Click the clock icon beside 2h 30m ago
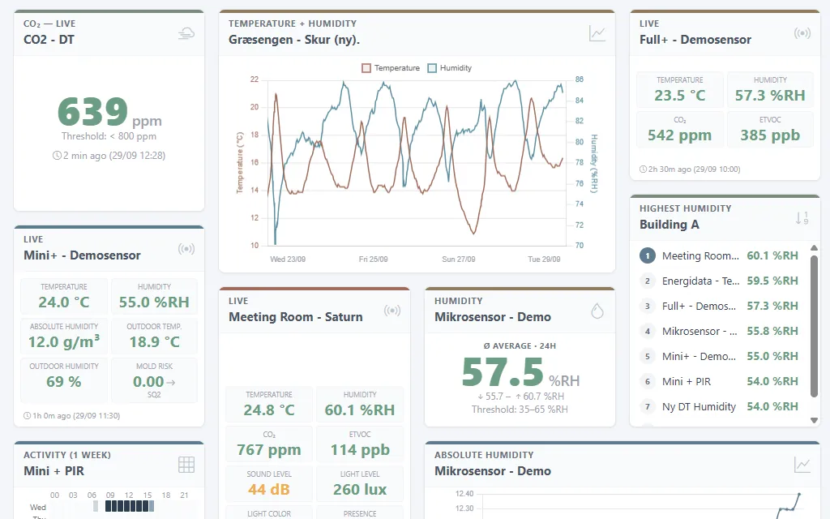This screenshot has width=830, height=519. [643, 169]
